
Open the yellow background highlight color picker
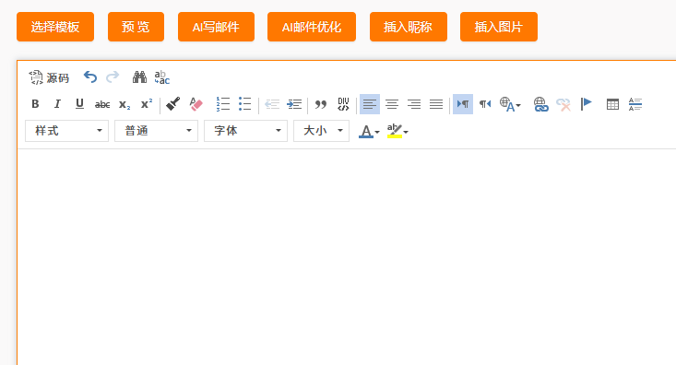397,131
